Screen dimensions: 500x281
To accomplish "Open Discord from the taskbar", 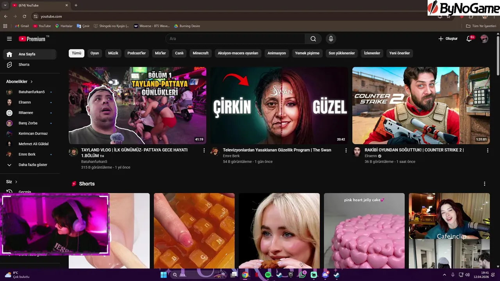I will click(x=325, y=275).
